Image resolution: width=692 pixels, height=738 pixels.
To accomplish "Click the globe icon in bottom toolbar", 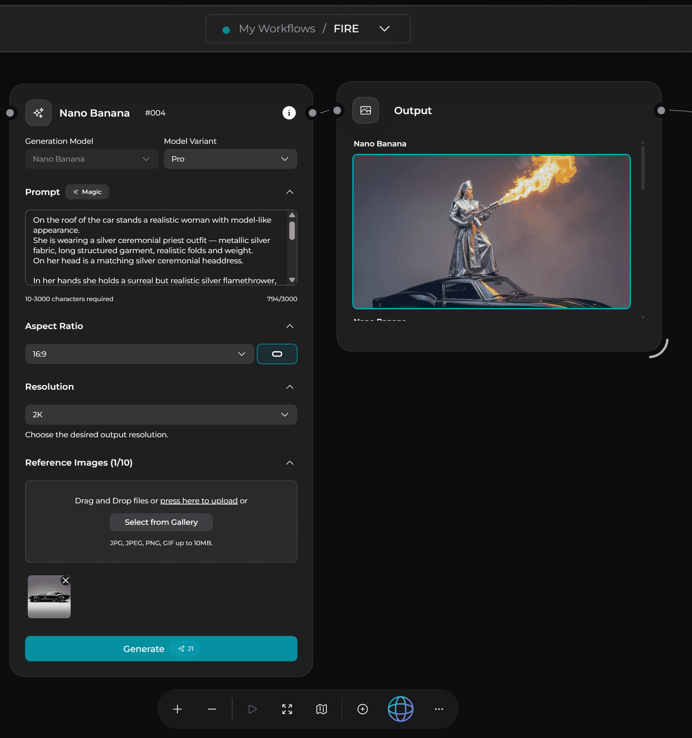I will pos(401,709).
